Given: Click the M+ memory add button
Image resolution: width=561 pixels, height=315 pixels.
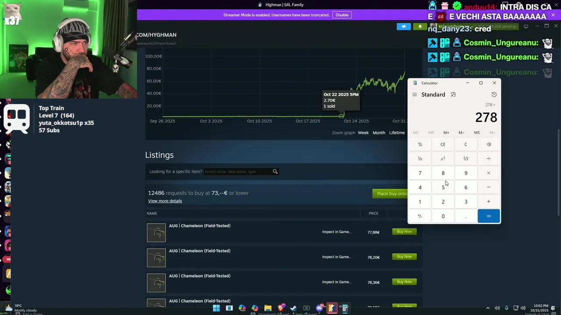Looking at the screenshot, I should [446, 133].
